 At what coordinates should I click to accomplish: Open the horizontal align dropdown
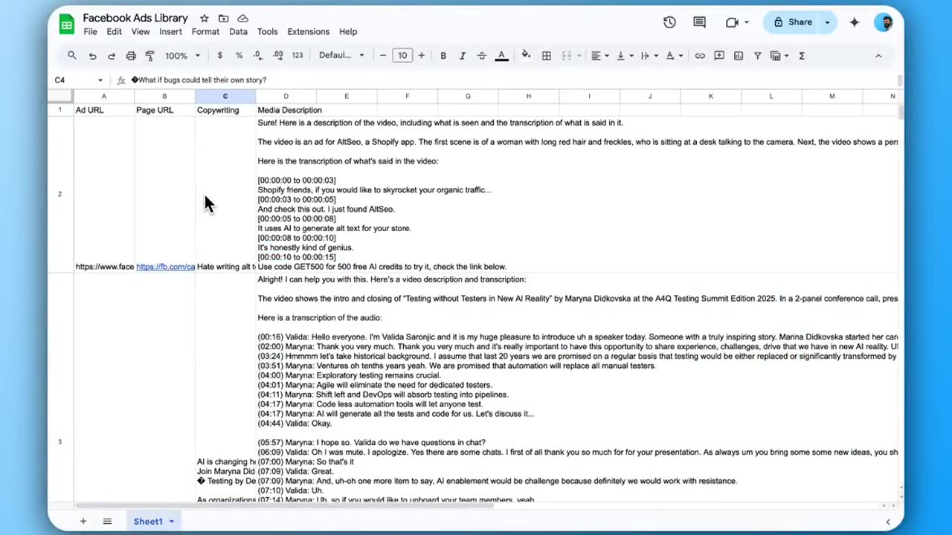pos(599,56)
